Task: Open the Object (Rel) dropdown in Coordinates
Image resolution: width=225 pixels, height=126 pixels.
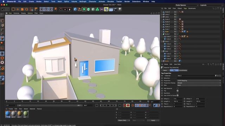Action: pyautogui.click(x=123, y=120)
